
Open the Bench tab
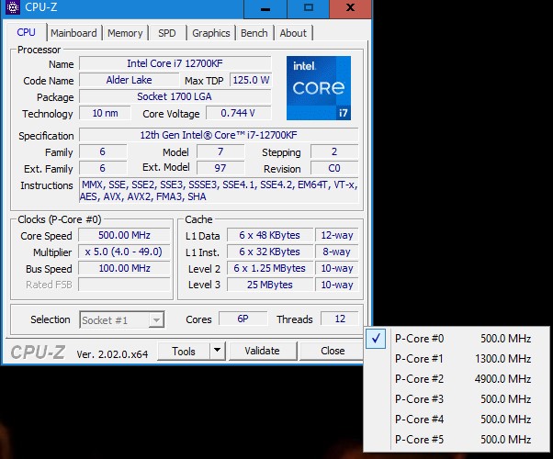click(x=254, y=33)
